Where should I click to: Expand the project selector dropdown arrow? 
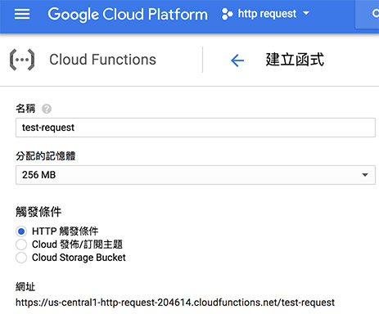click(x=306, y=13)
